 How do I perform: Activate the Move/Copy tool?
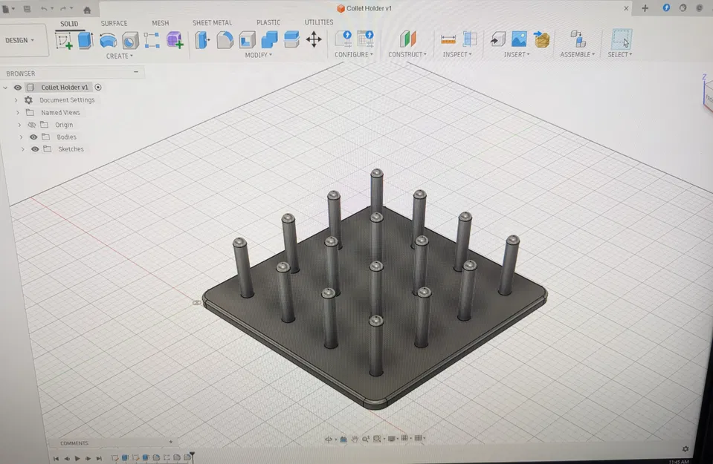click(x=314, y=39)
